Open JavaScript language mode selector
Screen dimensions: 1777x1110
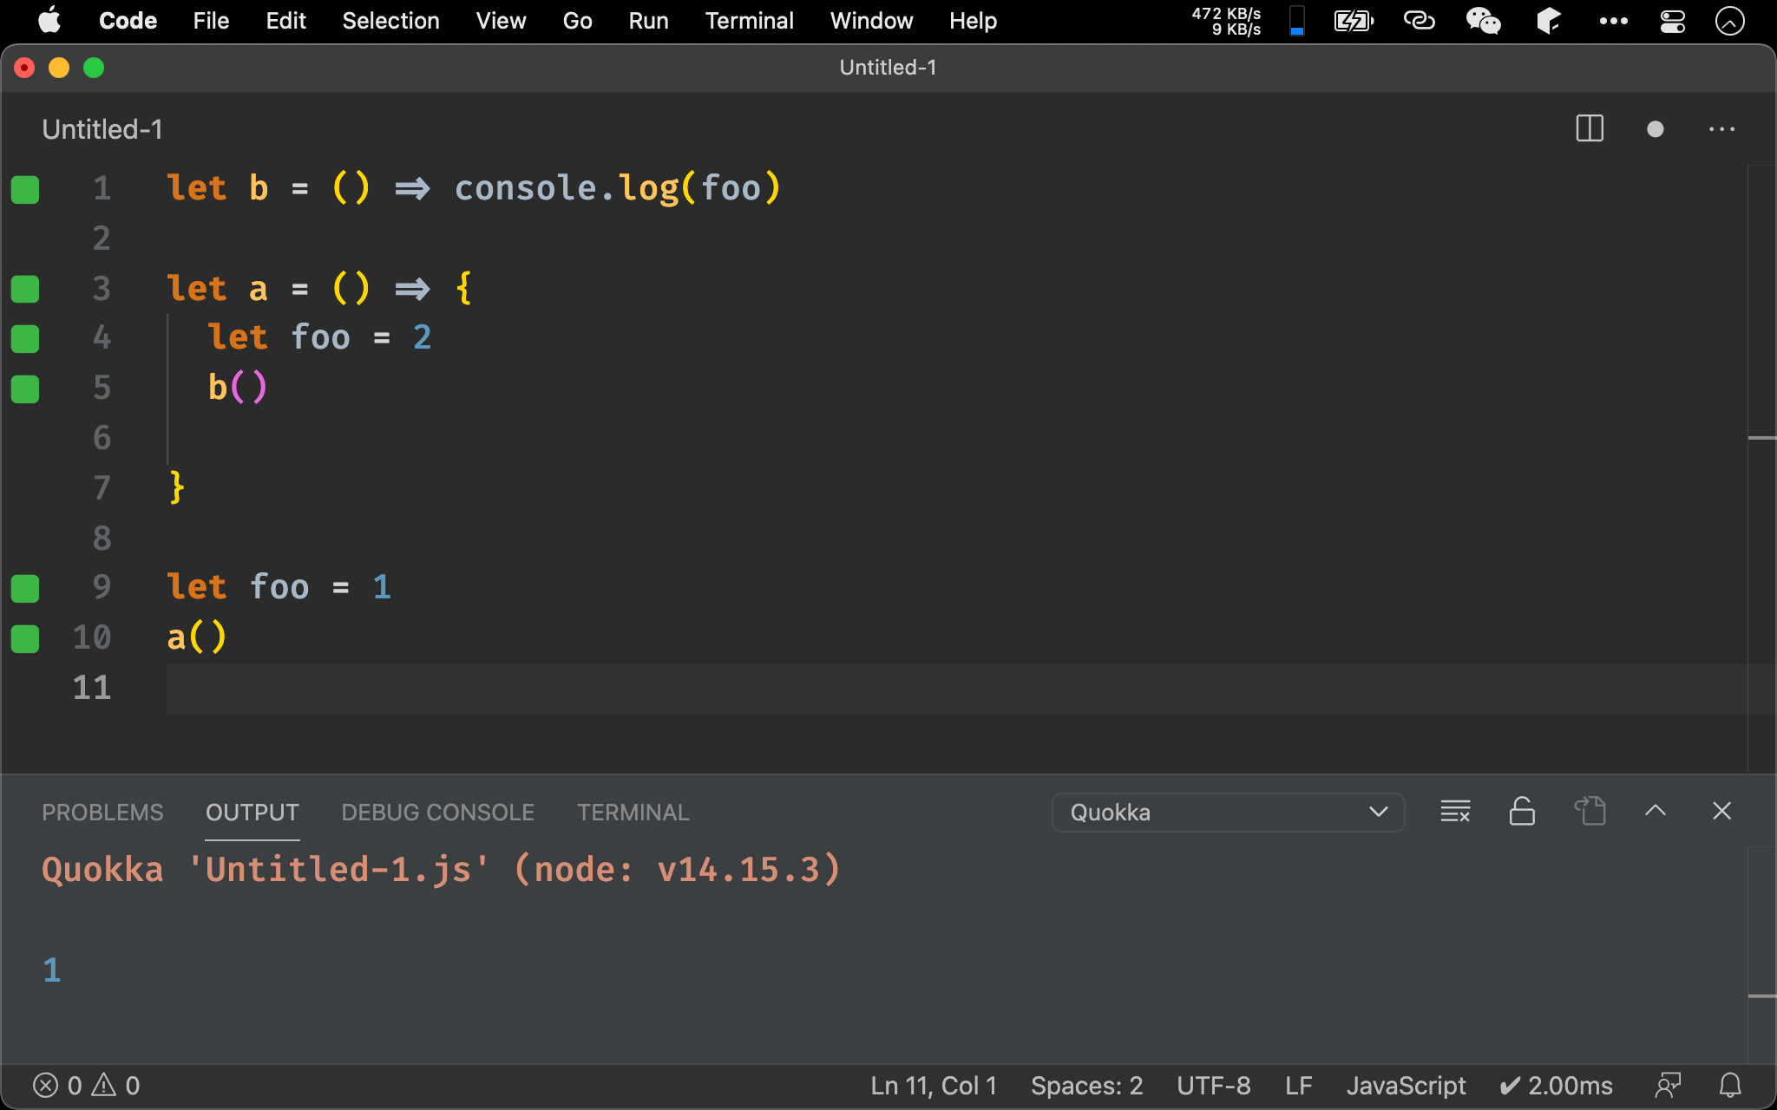coord(1406,1086)
